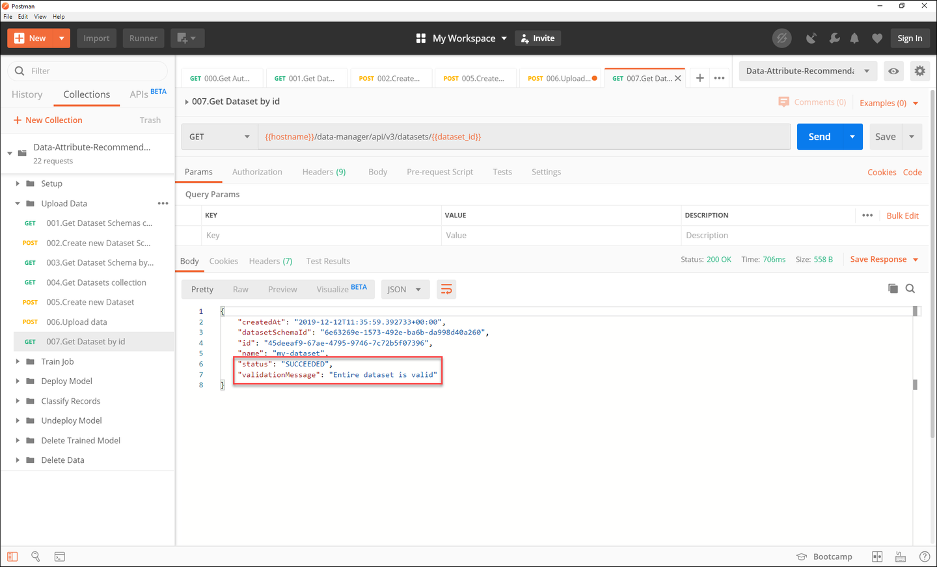The width and height of the screenshot is (937, 567).
Task: Open notifications bell icon
Action: [x=854, y=38]
